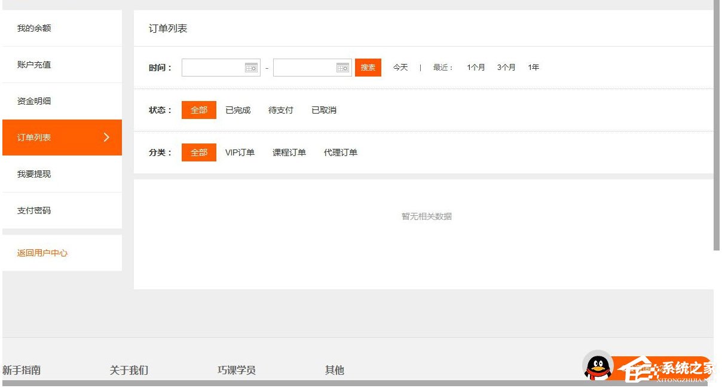Select 我要提现 in the sidebar

click(x=33, y=174)
